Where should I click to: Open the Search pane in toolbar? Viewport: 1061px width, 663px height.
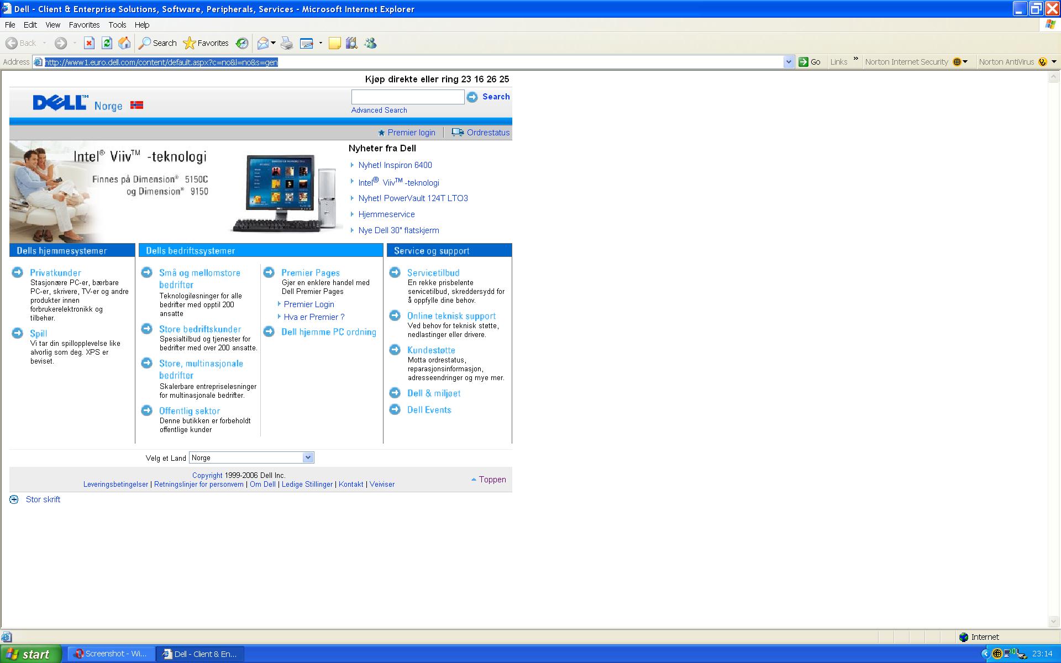click(x=157, y=43)
